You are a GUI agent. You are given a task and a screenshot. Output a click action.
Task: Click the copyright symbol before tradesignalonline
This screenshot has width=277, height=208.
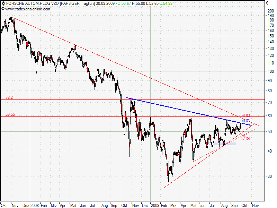point(3,9)
